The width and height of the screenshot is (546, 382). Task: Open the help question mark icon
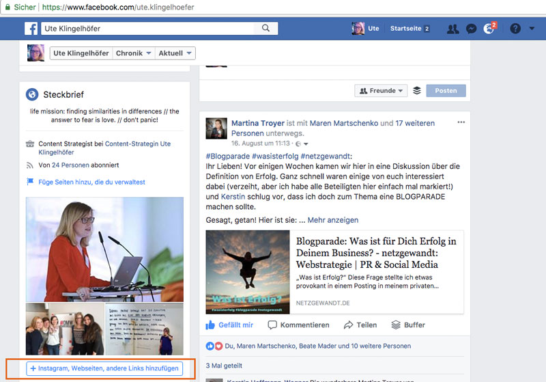coord(515,28)
